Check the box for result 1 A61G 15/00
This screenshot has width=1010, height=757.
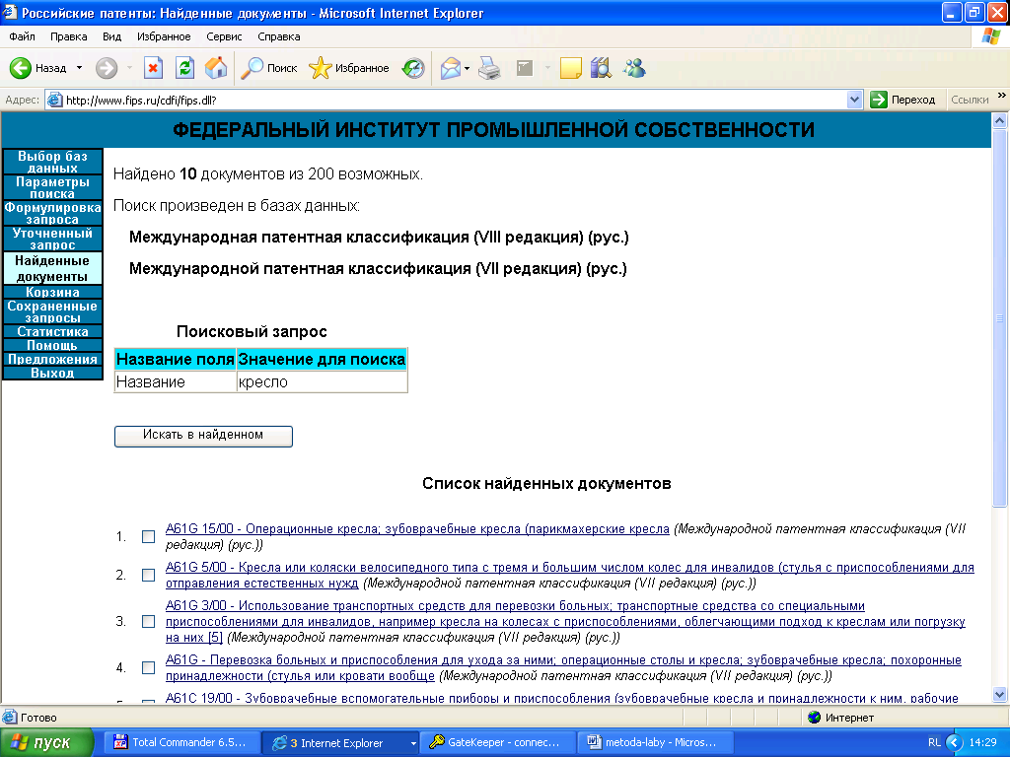click(148, 536)
